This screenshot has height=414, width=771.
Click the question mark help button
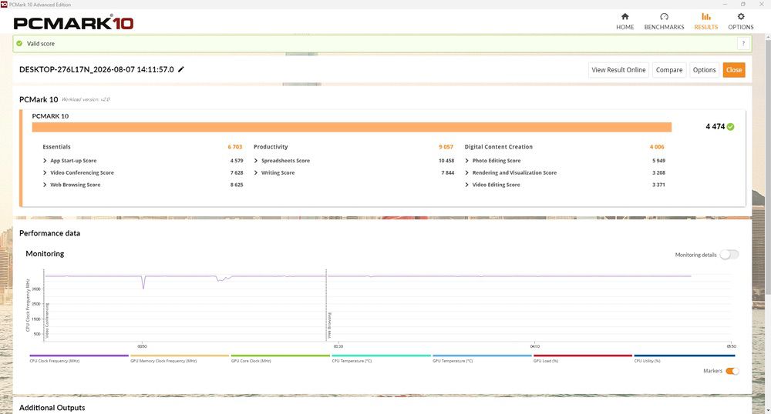tap(743, 44)
